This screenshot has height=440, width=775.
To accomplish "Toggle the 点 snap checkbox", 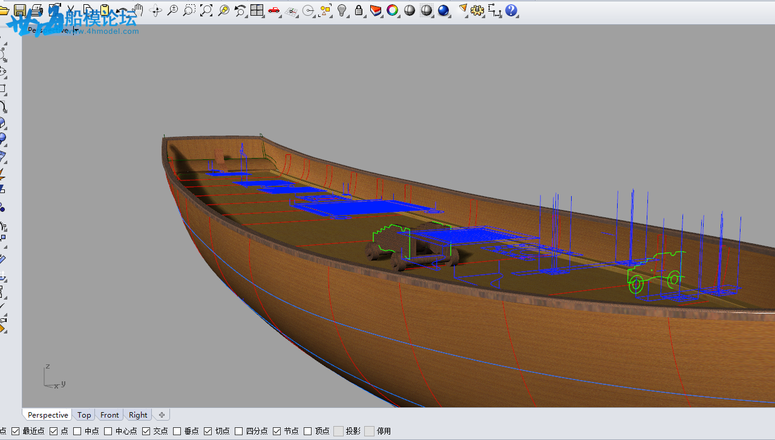I will pos(53,431).
